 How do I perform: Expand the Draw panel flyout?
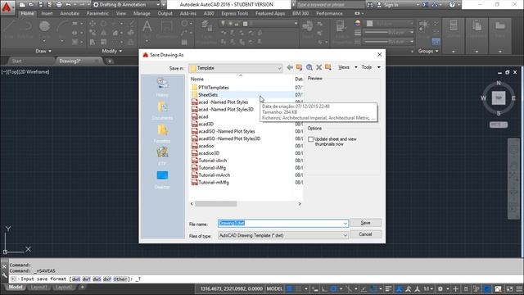(x=43, y=51)
